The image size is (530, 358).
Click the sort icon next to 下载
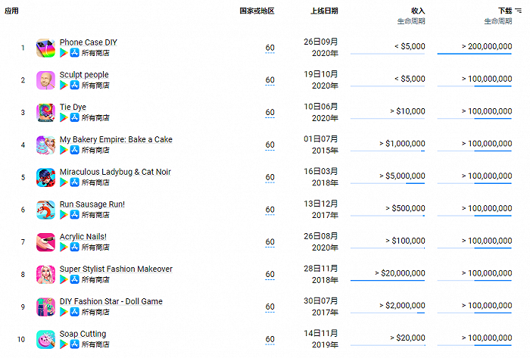point(519,11)
